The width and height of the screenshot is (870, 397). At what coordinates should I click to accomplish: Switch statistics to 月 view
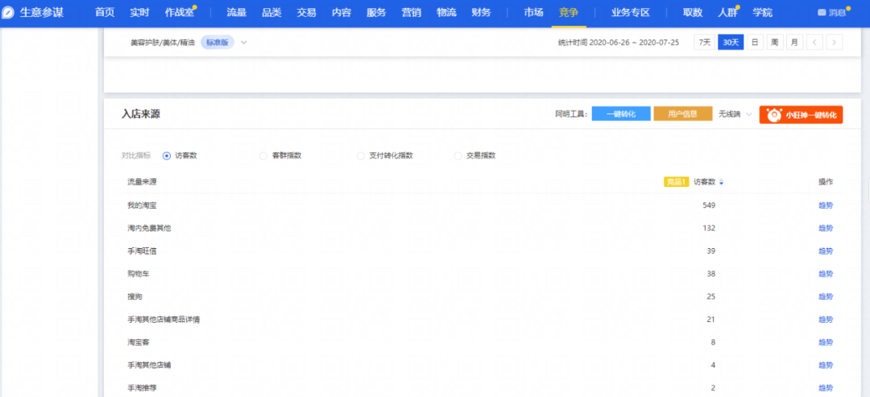[x=794, y=42]
